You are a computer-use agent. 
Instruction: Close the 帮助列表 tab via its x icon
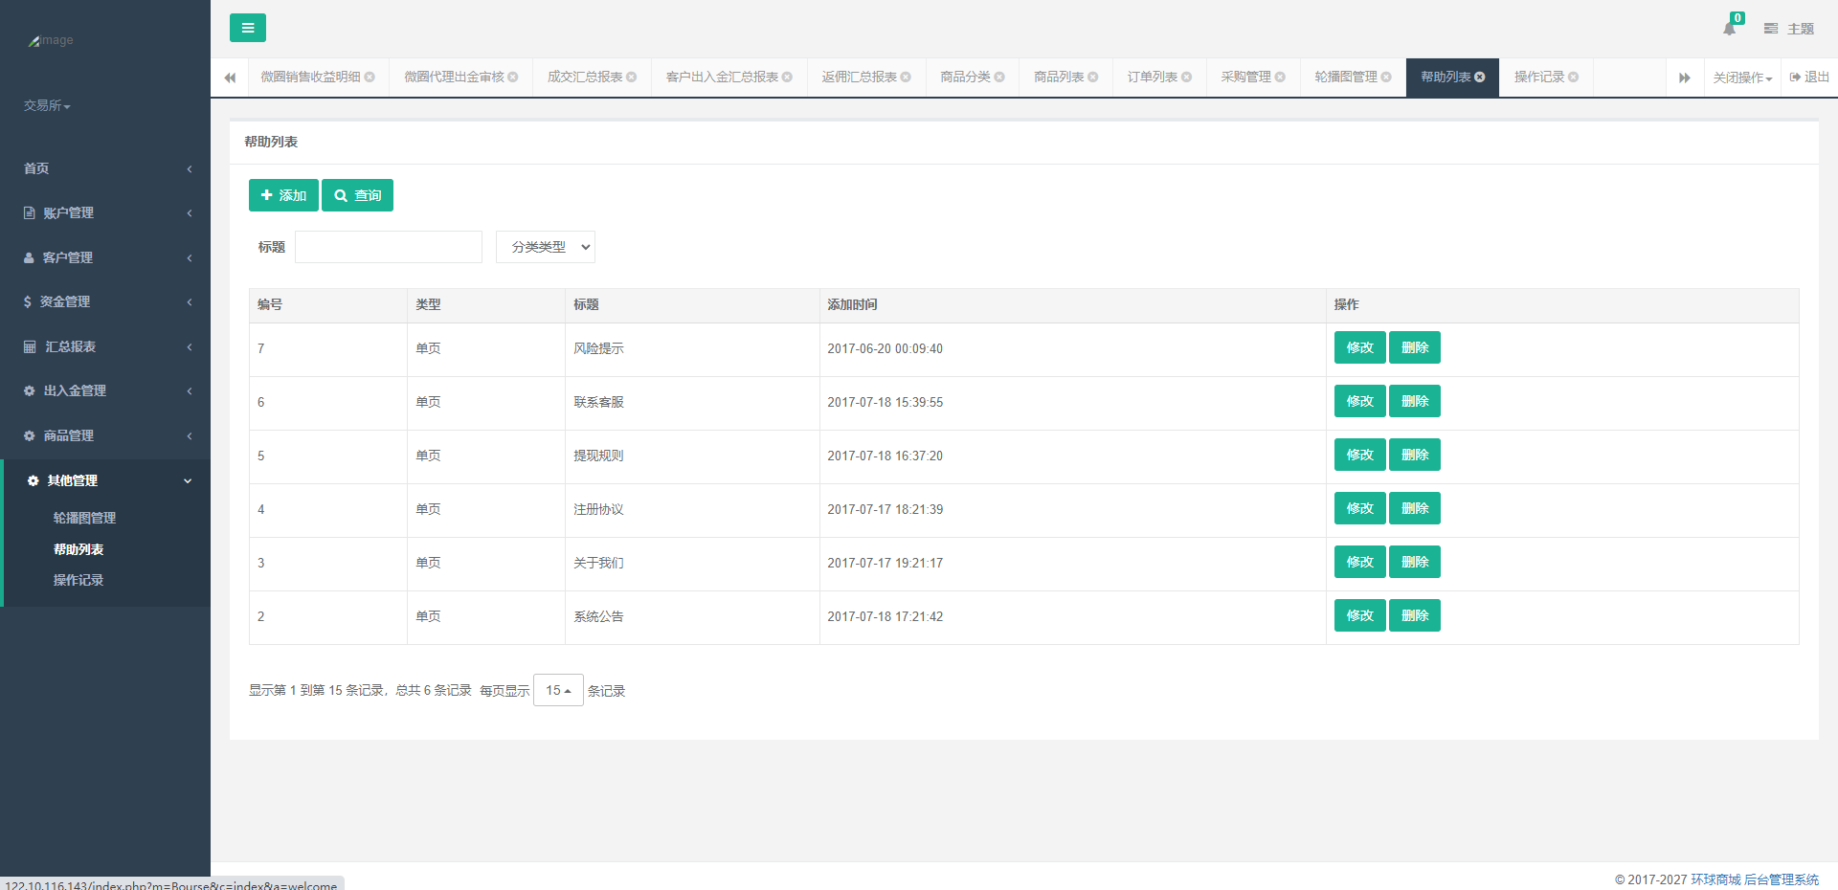pyautogui.click(x=1480, y=78)
